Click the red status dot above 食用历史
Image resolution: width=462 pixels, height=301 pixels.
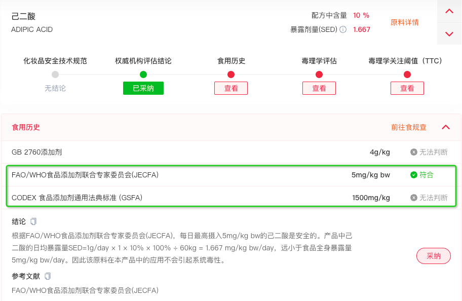[231, 74]
